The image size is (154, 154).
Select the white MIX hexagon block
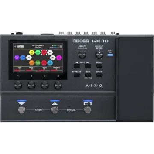pyautogui.click(x=53, y=58)
